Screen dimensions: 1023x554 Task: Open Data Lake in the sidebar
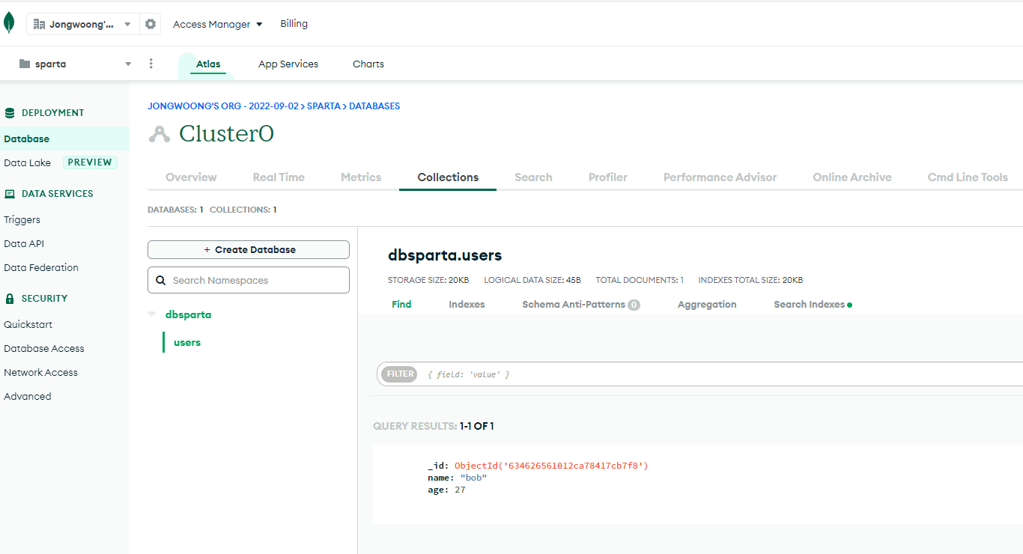(x=27, y=162)
